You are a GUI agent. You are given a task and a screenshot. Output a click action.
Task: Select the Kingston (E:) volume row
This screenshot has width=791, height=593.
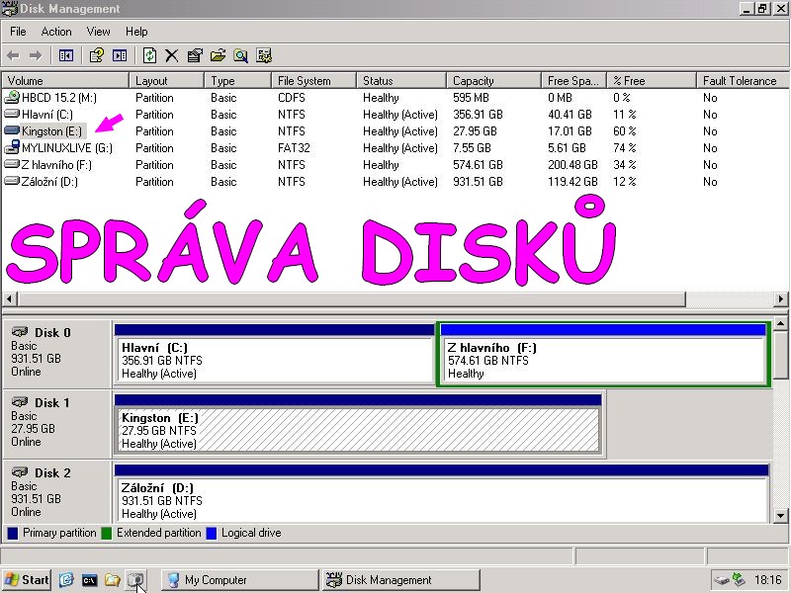pos(395,131)
